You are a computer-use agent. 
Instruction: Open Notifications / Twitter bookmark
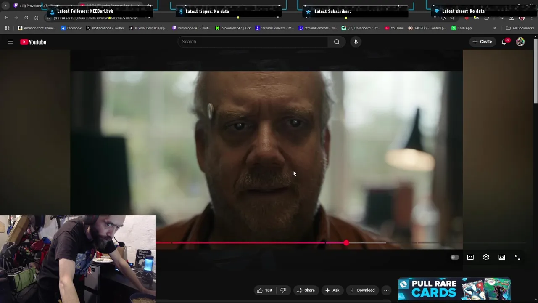click(105, 28)
